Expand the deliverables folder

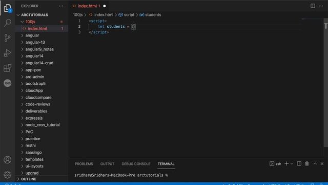36,111
